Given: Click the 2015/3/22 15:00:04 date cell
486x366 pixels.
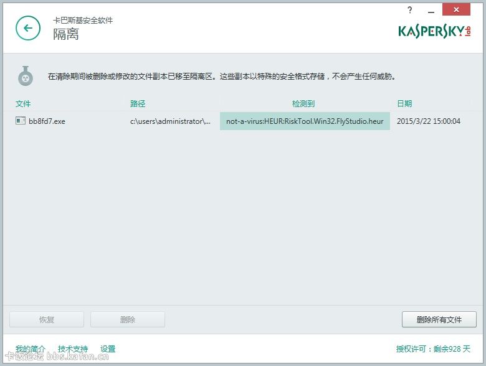Looking at the screenshot, I should pyautogui.click(x=429, y=121).
